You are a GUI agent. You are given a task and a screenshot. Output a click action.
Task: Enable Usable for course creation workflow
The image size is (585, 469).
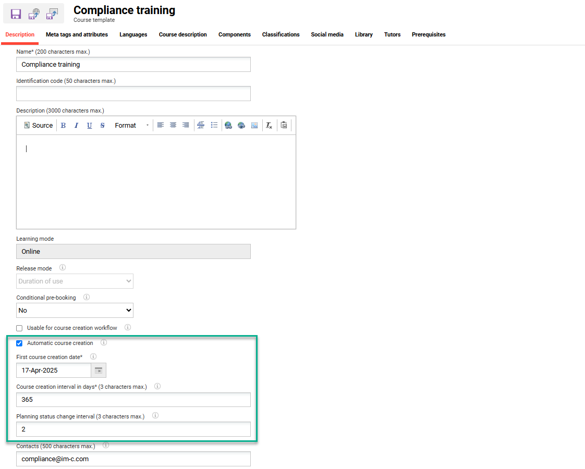click(x=19, y=328)
